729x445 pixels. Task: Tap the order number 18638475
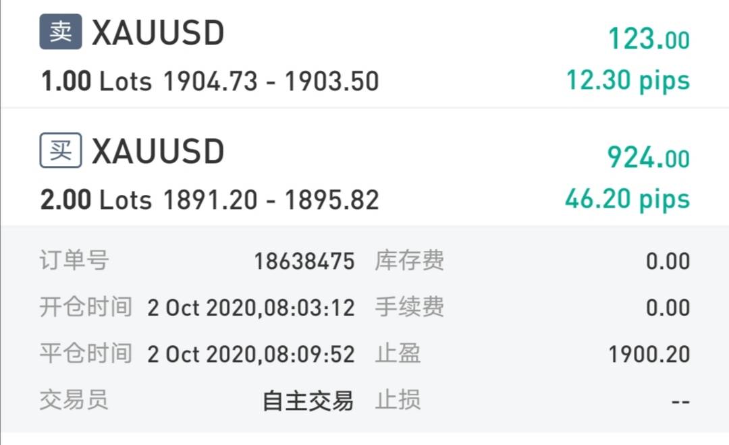pyautogui.click(x=304, y=262)
